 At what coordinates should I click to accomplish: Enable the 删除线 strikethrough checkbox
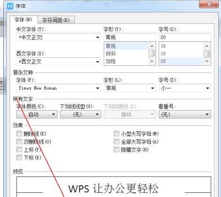[x=19, y=134]
